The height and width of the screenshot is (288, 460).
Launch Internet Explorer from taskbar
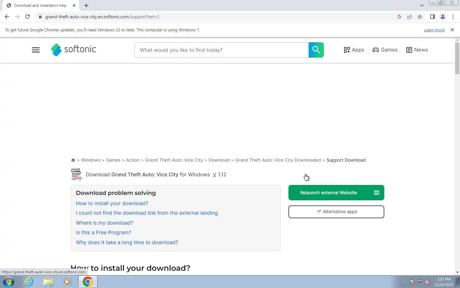[x=29, y=282]
